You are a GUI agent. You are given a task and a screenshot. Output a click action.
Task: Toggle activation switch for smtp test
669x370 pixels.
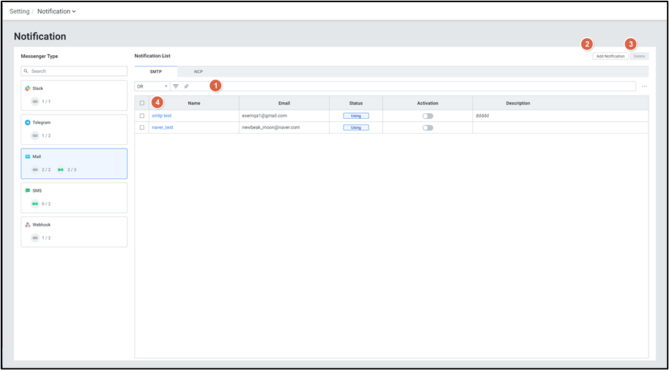coord(427,116)
